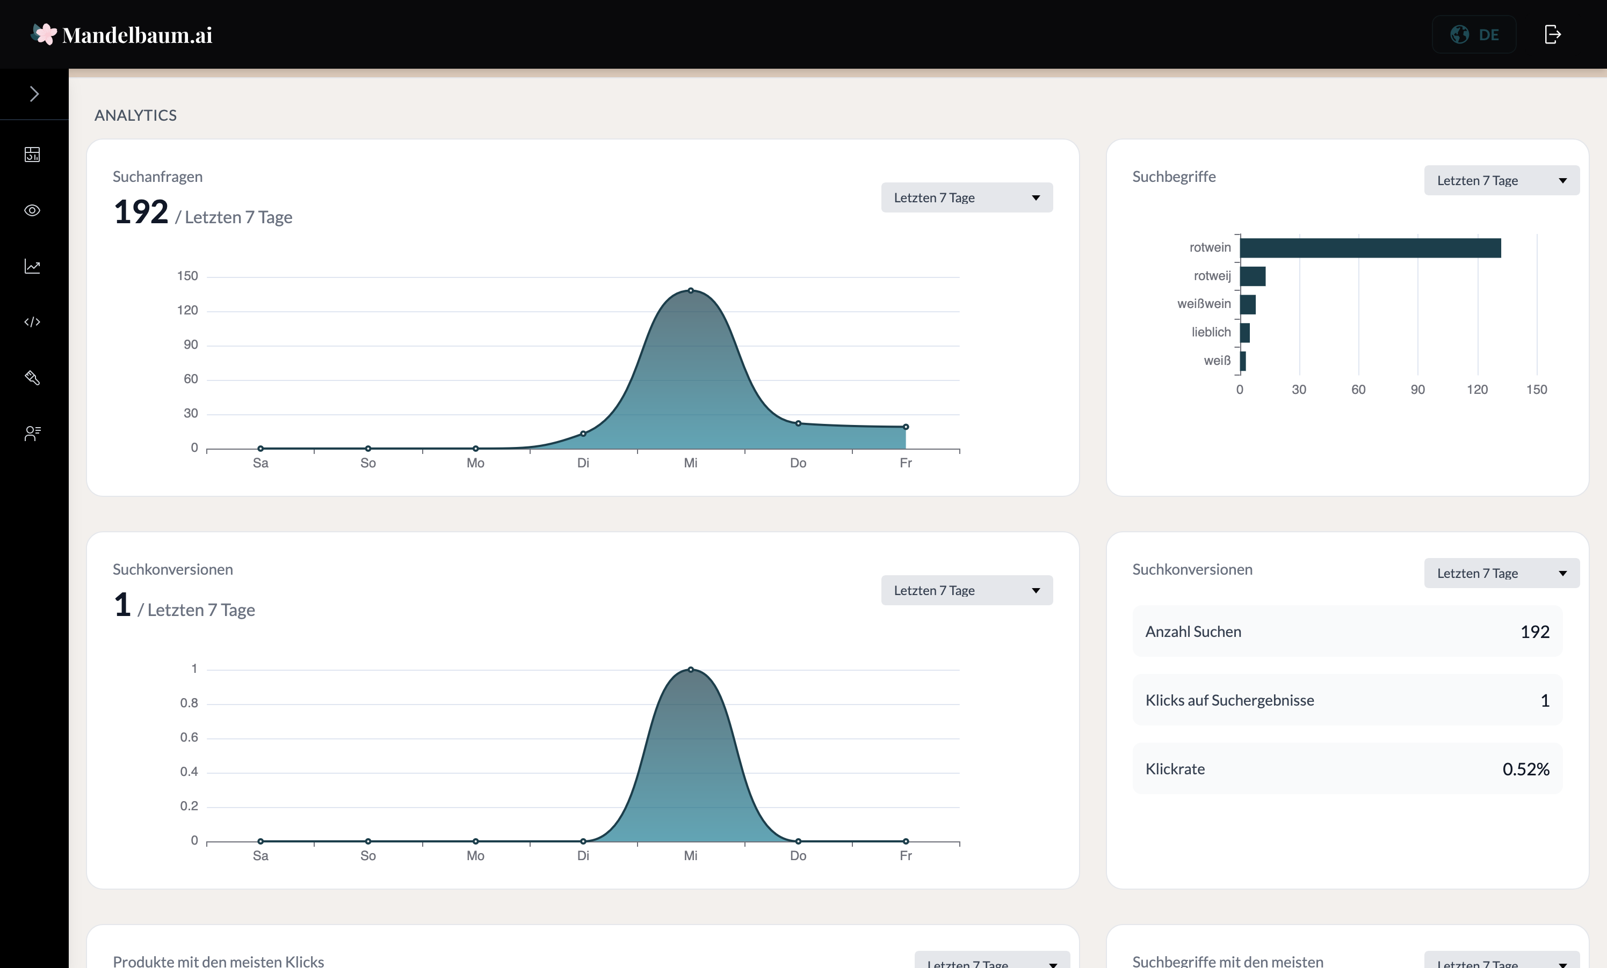Image resolution: width=1607 pixels, height=968 pixels.
Task: Open the styling brush tool in the sidebar
Action: pyautogui.click(x=33, y=378)
